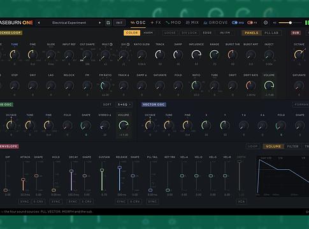Open settings via the gear icon

pyautogui.click(x=266, y=22)
